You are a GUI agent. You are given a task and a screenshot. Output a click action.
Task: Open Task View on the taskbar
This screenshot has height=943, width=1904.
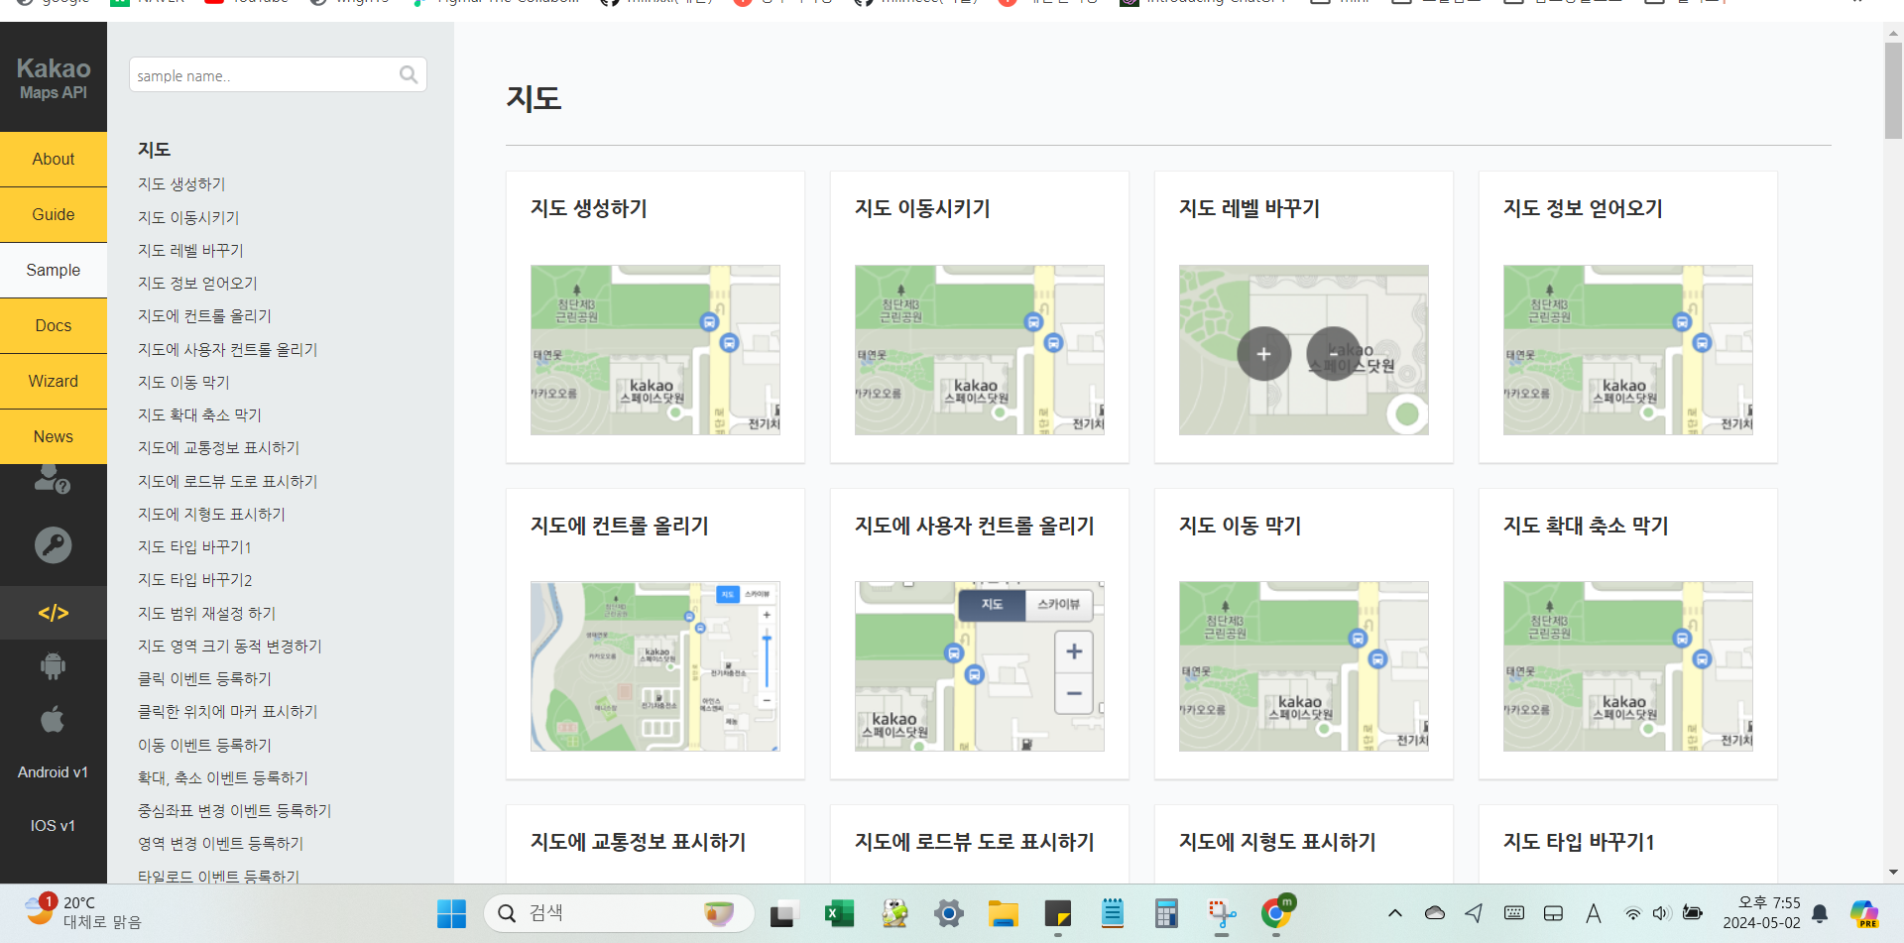783,913
